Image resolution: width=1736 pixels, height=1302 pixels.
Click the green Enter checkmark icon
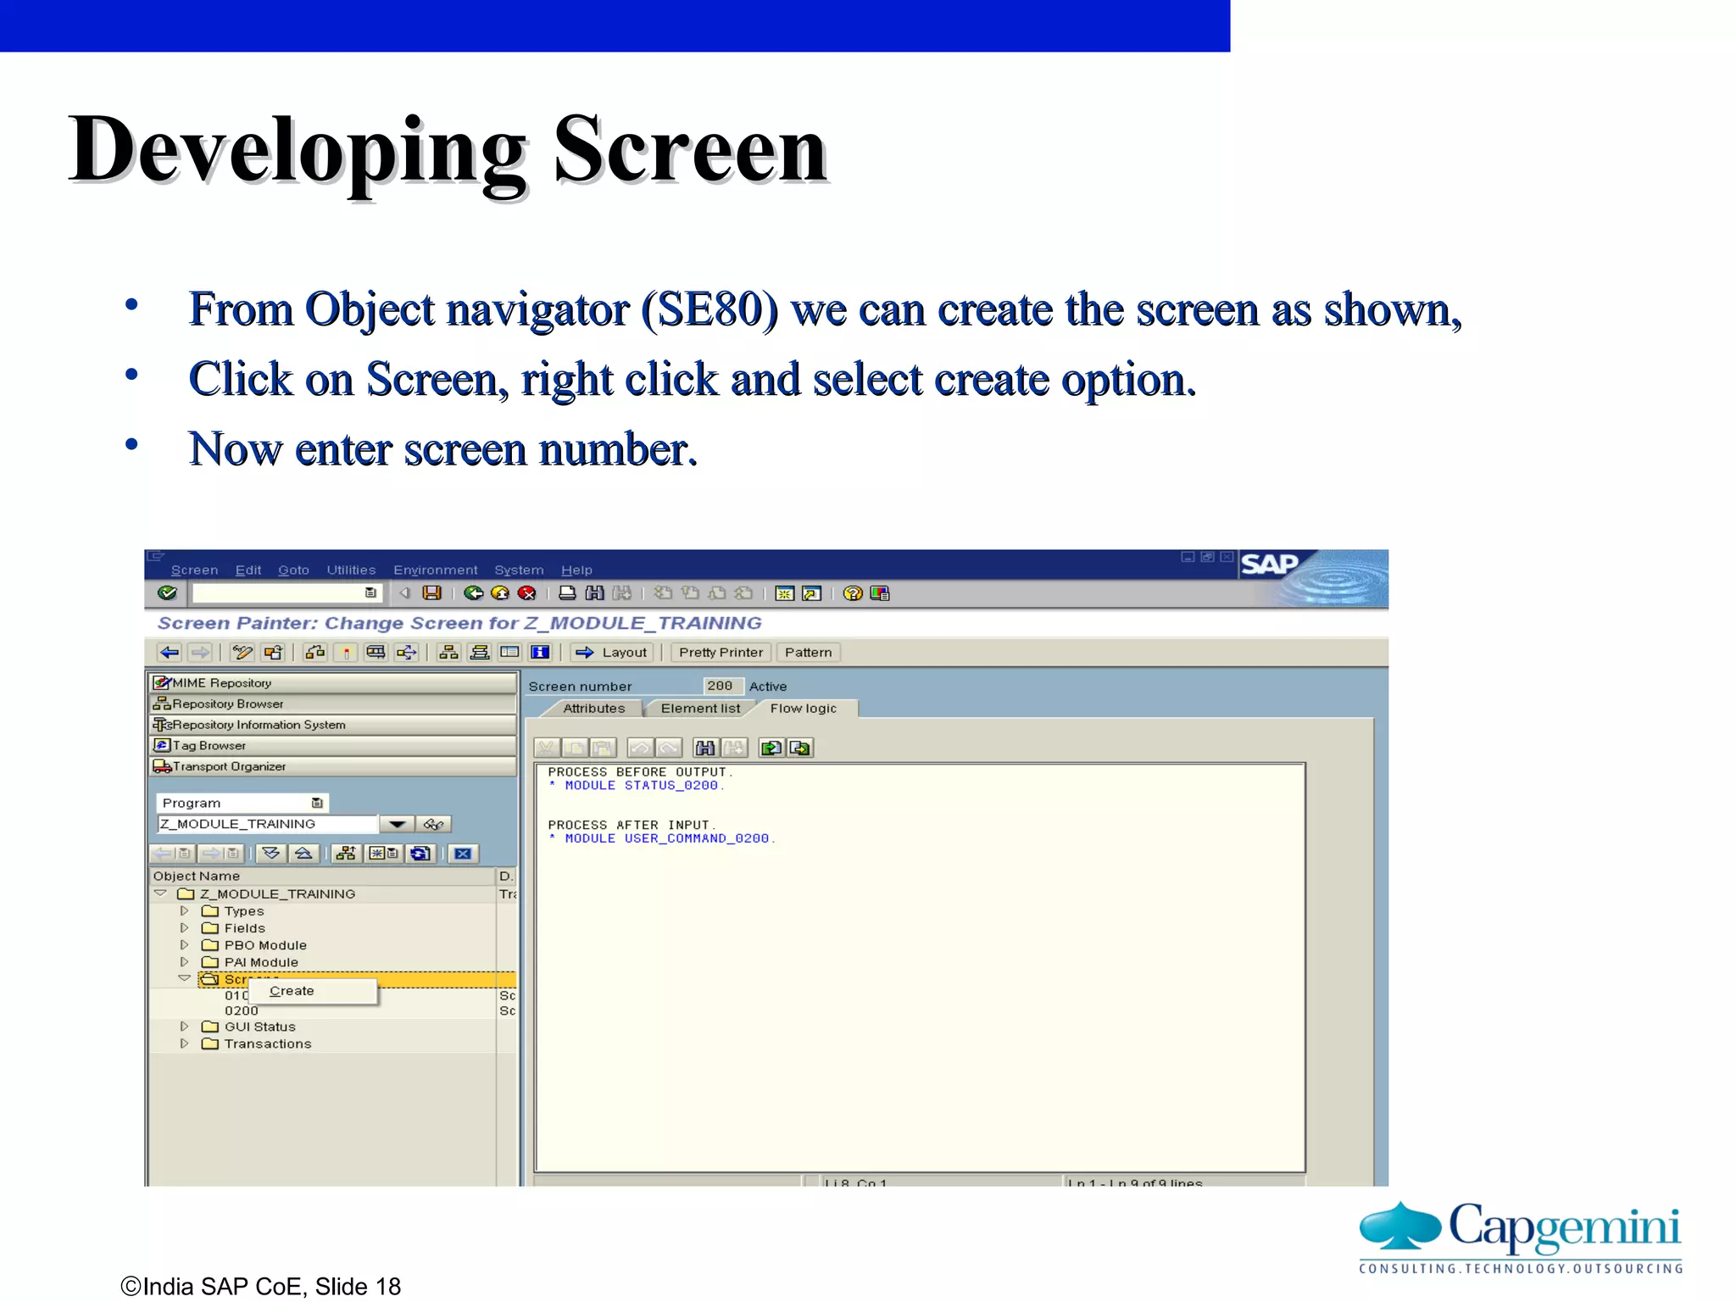point(168,593)
